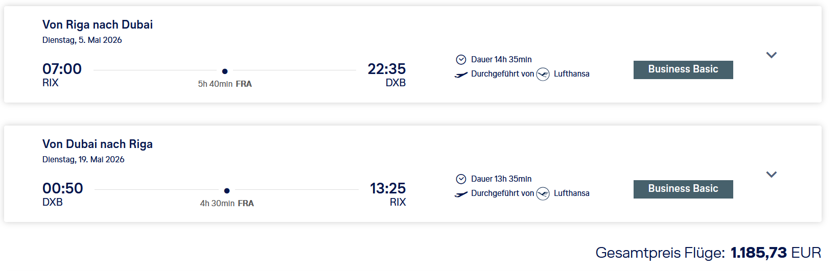Click airplane icon on return flight row
Image resolution: width=839 pixels, height=271 pixels.
(461, 194)
